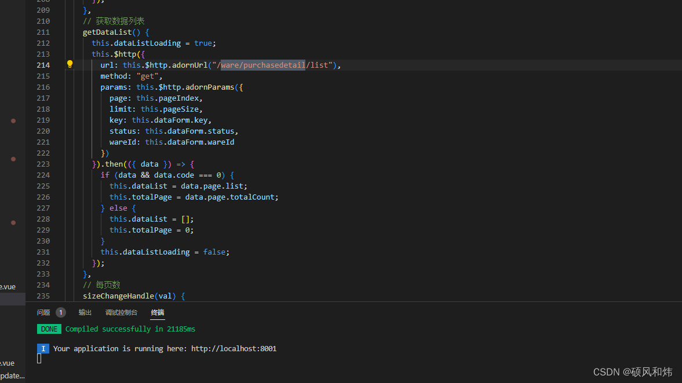Open the 问题 problems tab
682x383 pixels.
(43, 312)
